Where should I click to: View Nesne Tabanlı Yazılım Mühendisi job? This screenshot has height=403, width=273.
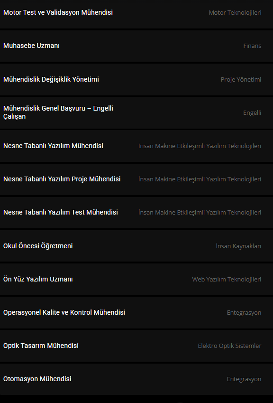(136, 146)
